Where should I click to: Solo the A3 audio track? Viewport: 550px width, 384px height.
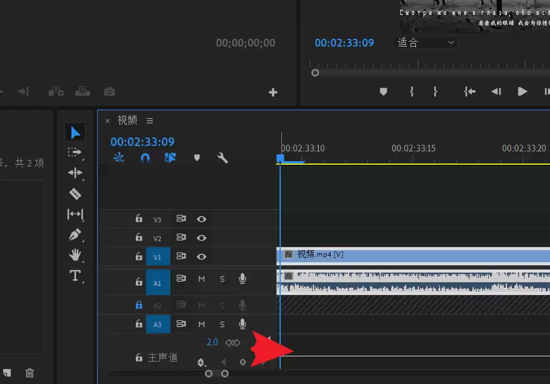(x=222, y=325)
